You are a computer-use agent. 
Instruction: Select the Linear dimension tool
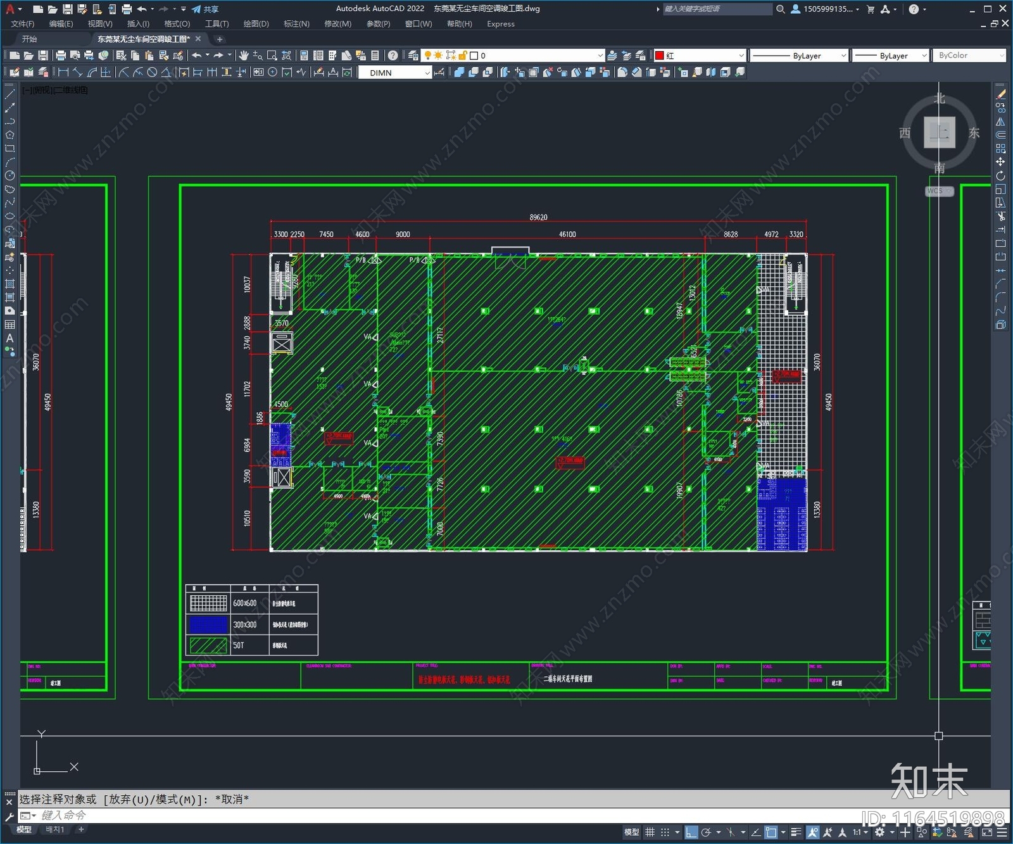63,73
